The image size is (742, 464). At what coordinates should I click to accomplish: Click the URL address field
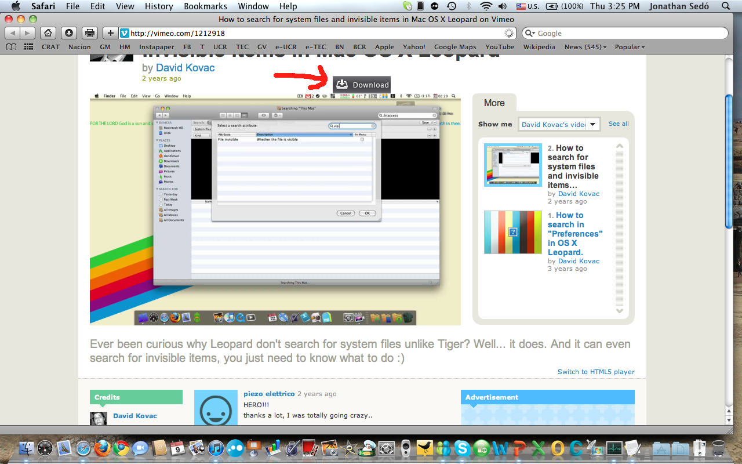point(318,33)
